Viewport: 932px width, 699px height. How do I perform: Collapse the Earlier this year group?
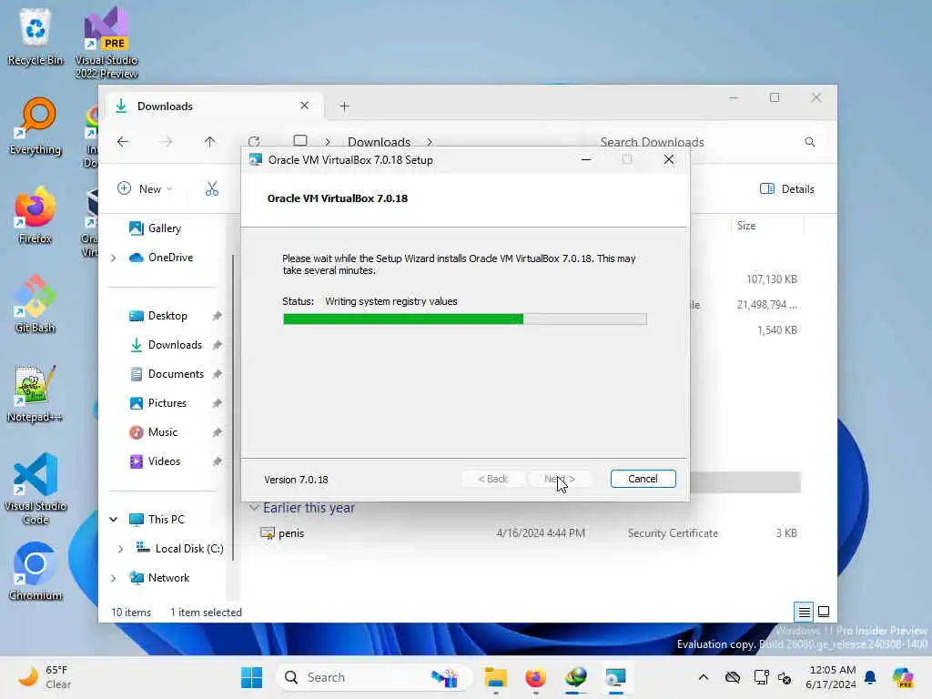click(254, 508)
